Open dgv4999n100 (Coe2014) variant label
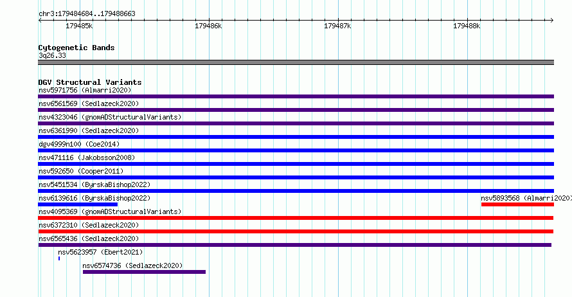 tap(79, 144)
